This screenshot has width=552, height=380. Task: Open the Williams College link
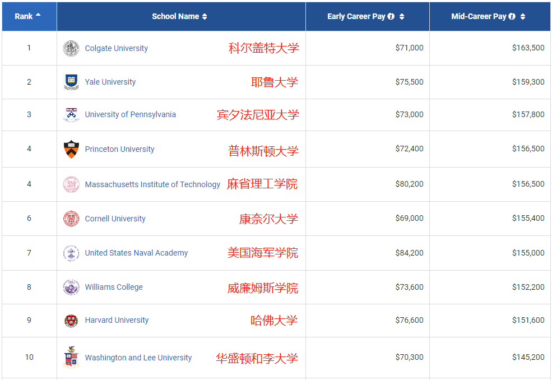click(x=114, y=287)
